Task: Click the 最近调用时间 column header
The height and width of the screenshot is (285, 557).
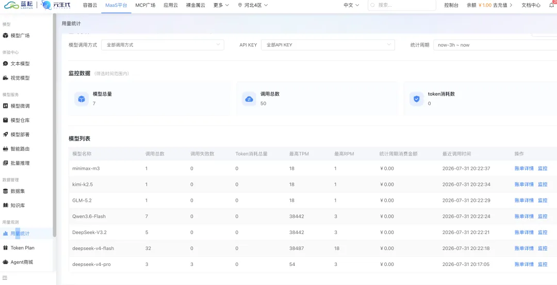Action: point(456,154)
